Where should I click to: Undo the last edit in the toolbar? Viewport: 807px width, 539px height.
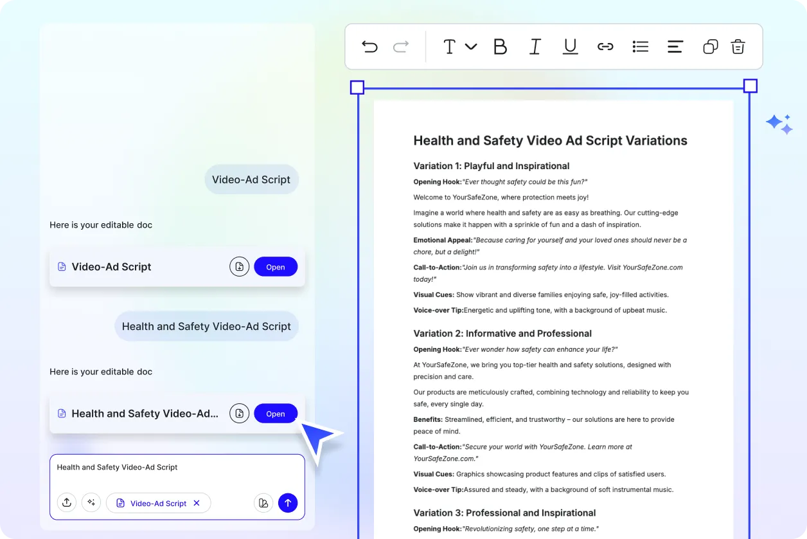click(x=369, y=46)
